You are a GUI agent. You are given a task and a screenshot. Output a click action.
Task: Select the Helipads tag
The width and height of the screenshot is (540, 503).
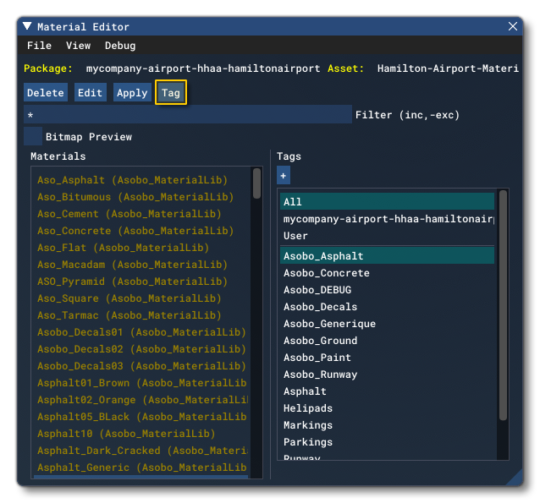pos(387,407)
